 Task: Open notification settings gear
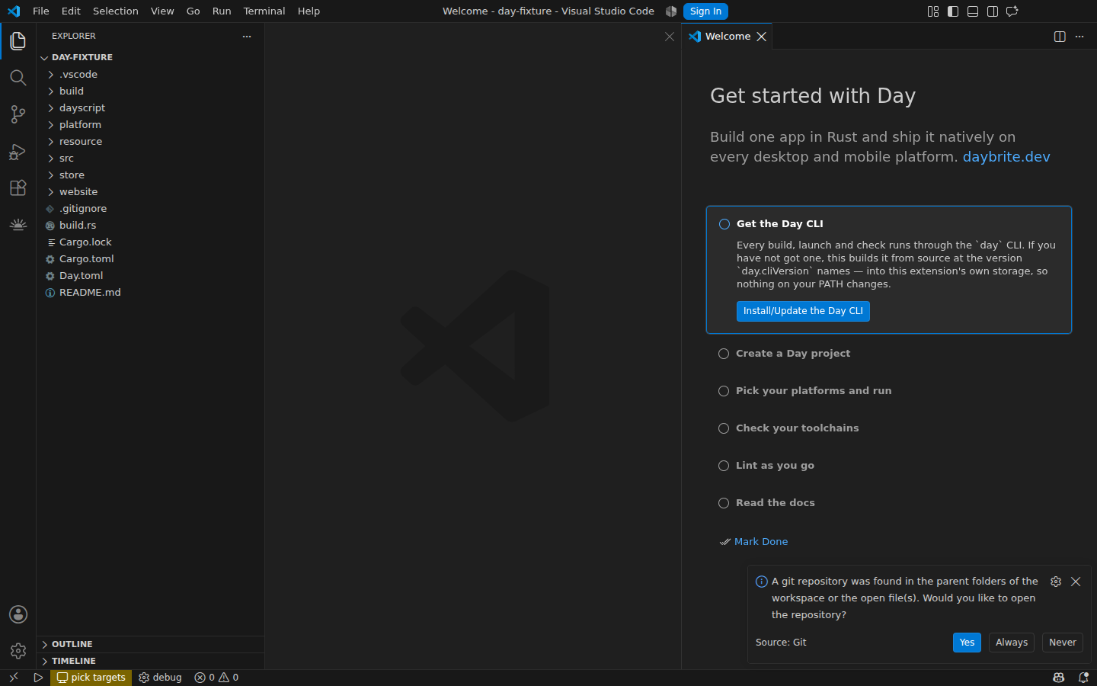pyautogui.click(x=1056, y=582)
